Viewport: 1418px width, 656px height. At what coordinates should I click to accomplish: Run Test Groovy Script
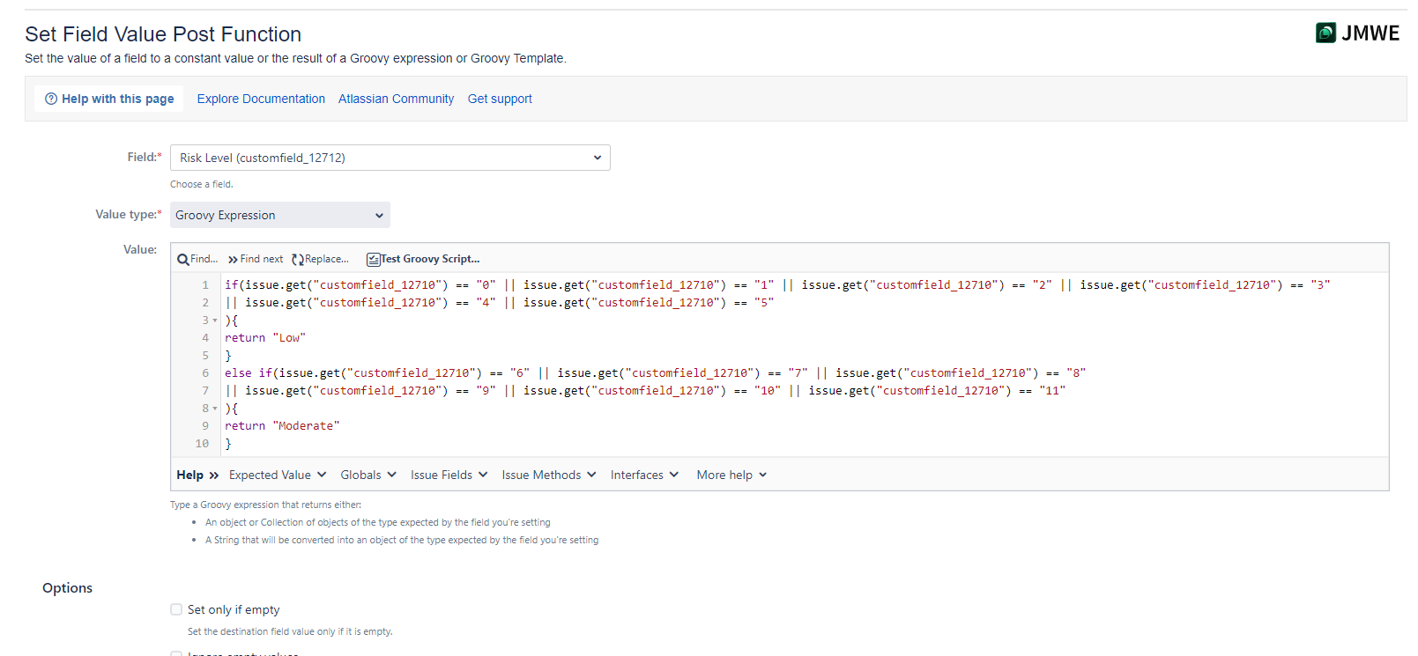[x=423, y=259]
